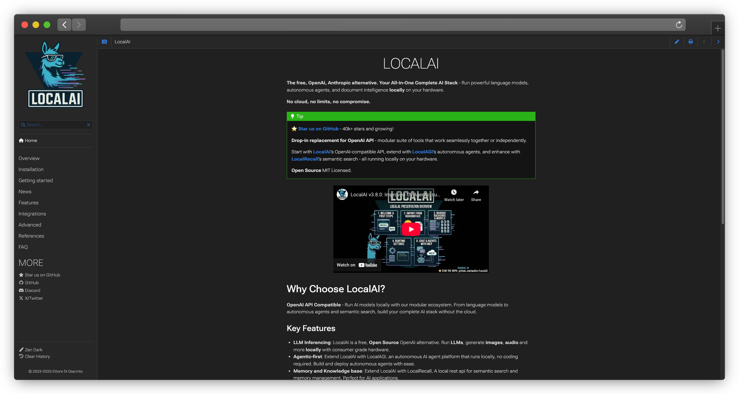Click the Star us on GitHub tip link
Image resolution: width=739 pixels, height=394 pixels.
pos(318,129)
